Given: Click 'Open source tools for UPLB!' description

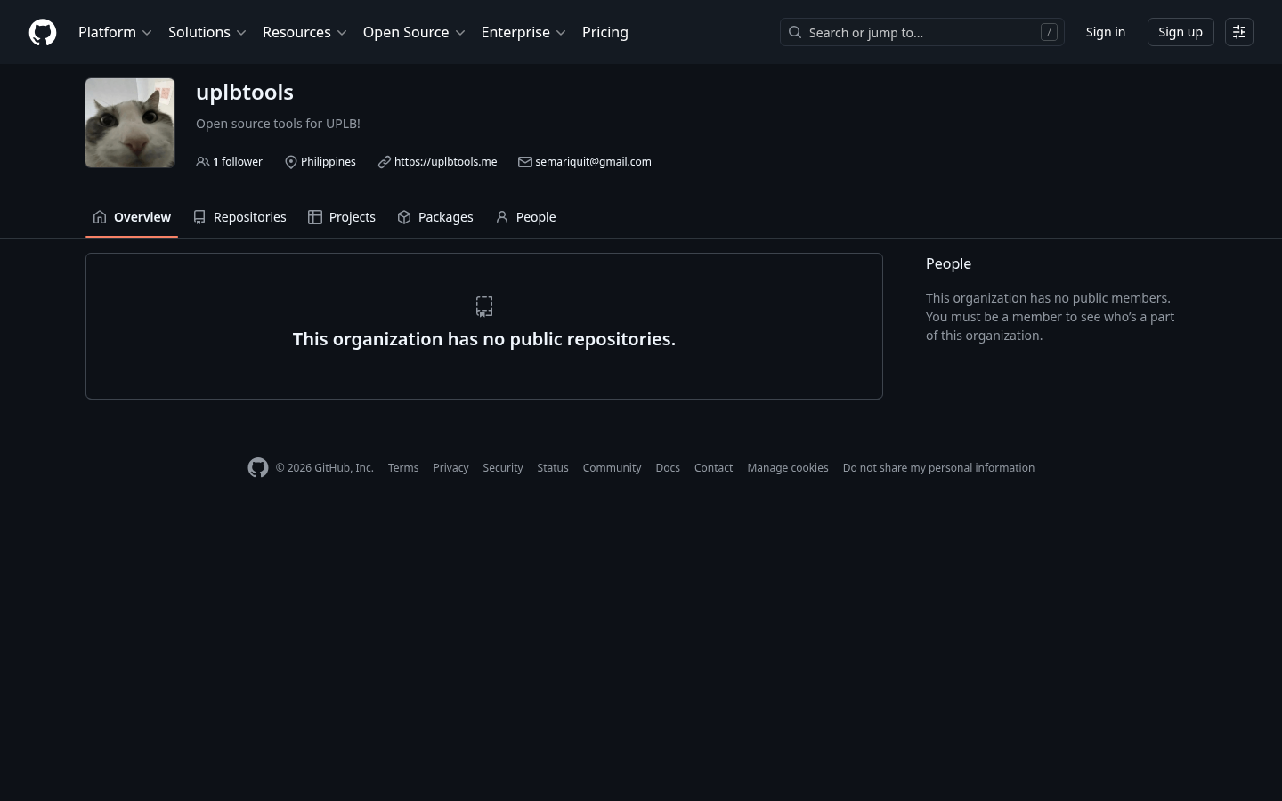Looking at the screenshot, I should (x=278, y=124).
